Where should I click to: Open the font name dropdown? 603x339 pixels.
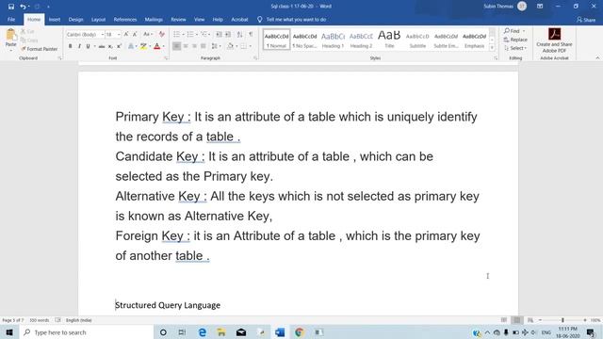click(x=103, y=35)
